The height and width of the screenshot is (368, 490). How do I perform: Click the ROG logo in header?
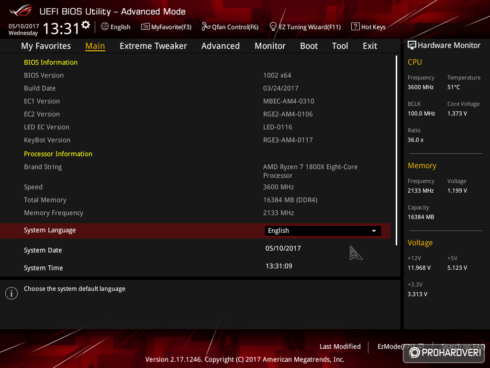(x=21, y=11)
